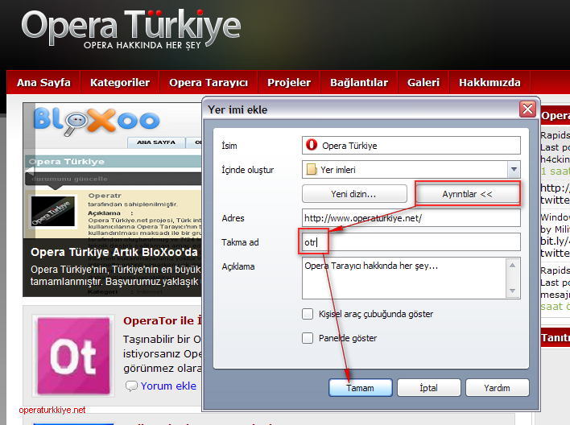Open the OperaTor ile article title link
570x425 pixels.
click(x=163, y=320)
